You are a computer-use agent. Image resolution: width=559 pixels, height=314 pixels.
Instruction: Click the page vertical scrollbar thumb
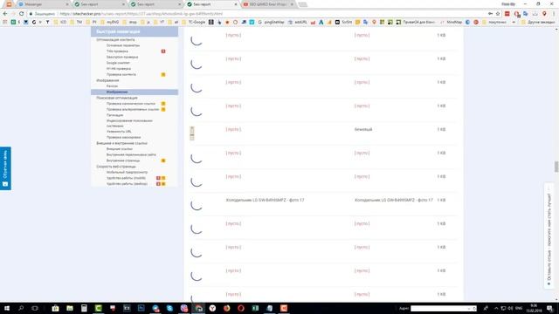pyautogui.click(x=556, y=167)
